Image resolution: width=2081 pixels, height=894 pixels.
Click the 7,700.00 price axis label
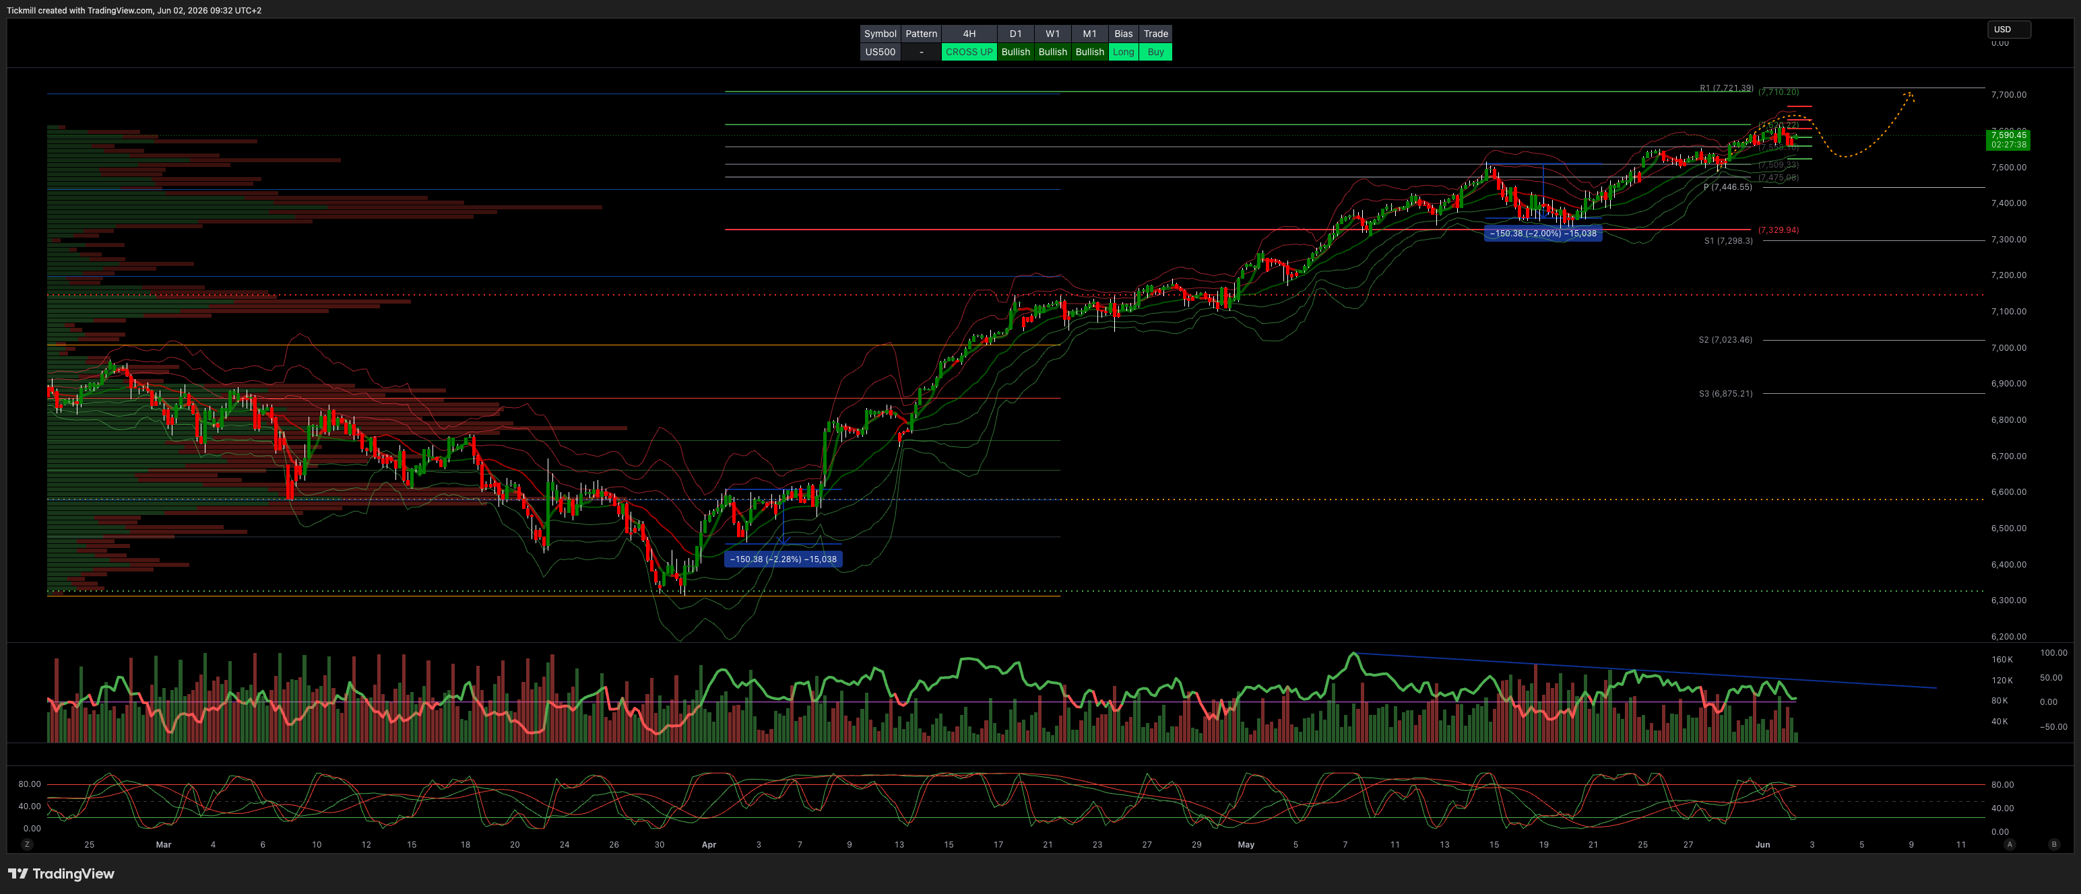click(x=2008, y=94)
